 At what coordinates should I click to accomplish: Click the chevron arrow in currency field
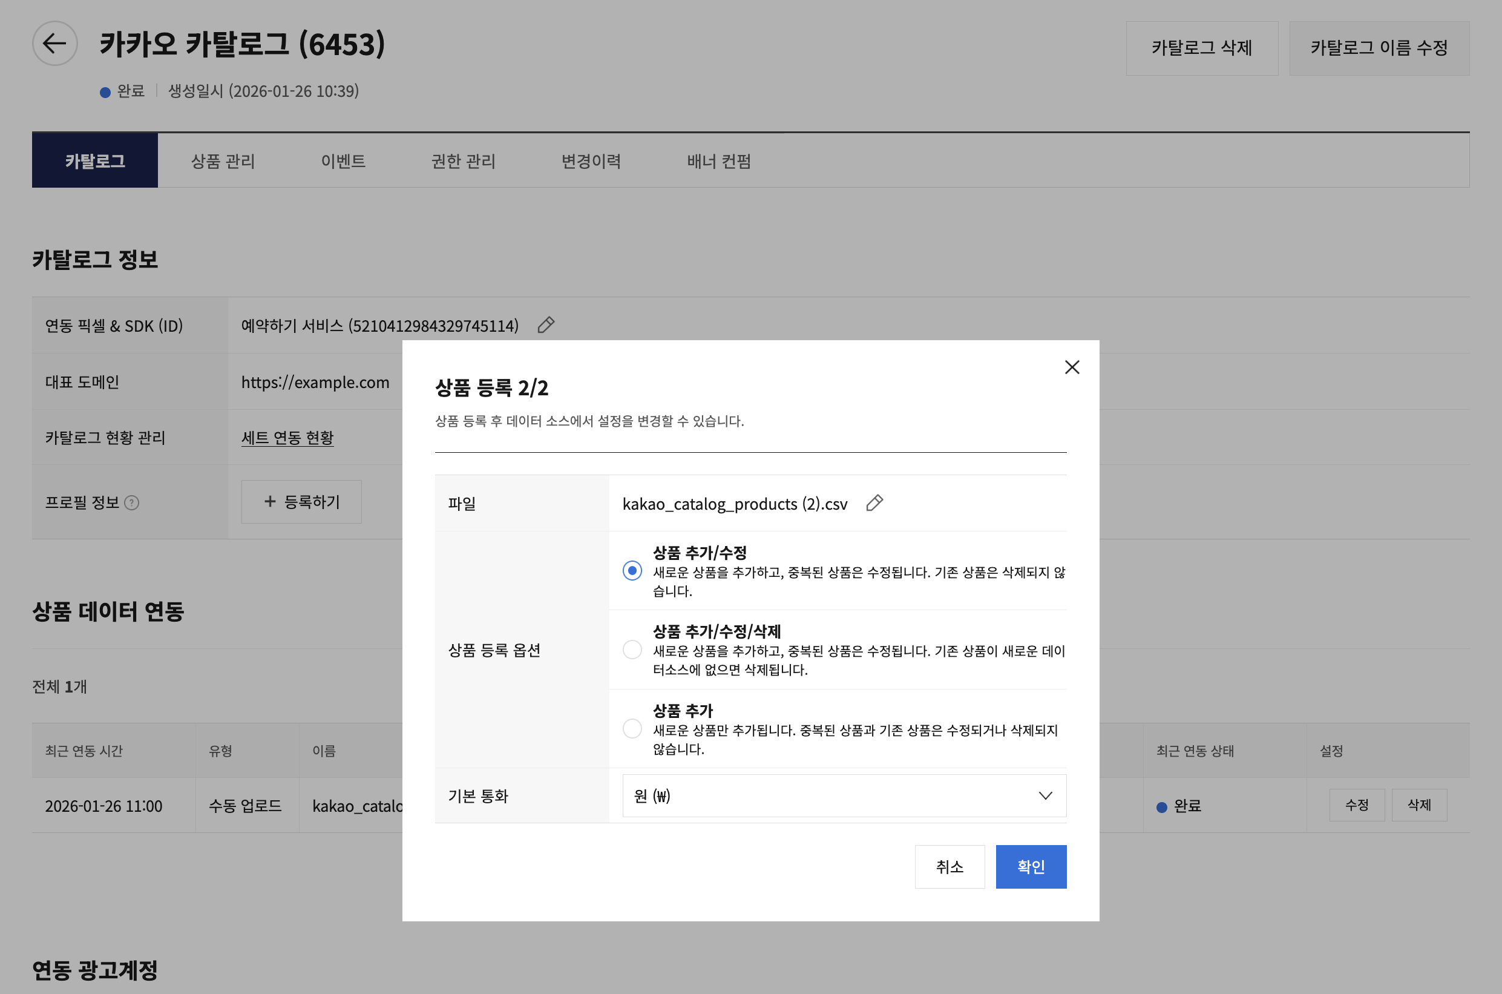pyautogui.click(x=1045, y=795)
